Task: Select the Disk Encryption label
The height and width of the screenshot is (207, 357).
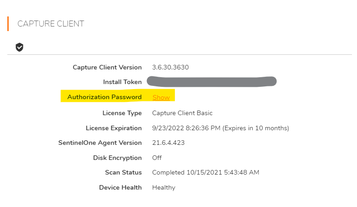Action: tap(117, 158)
